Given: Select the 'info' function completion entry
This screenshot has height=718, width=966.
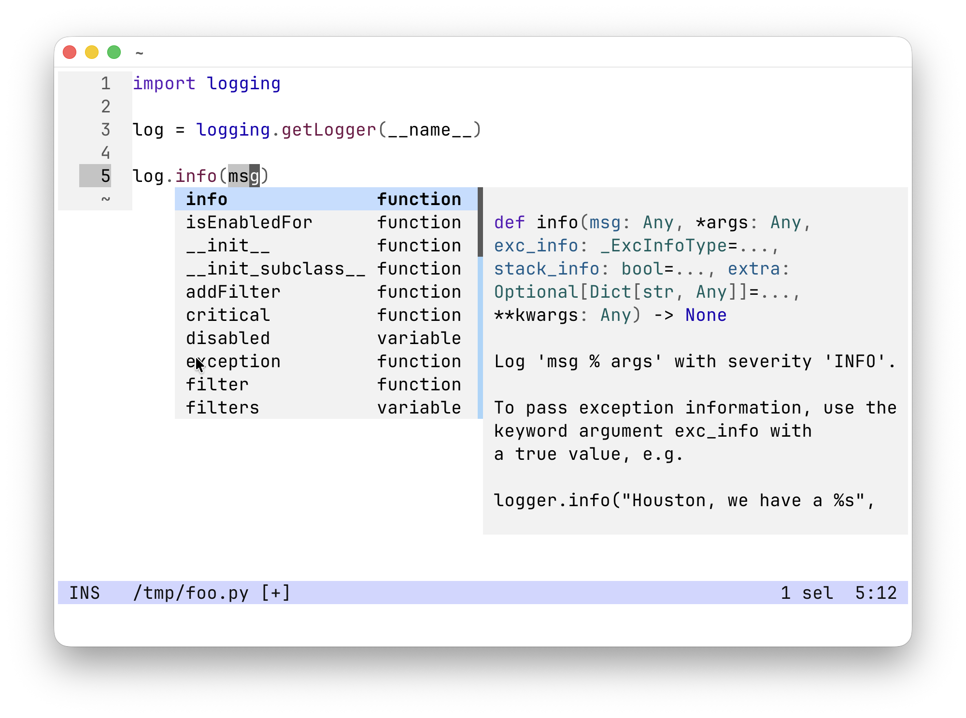Looking at the screenshot, I should pos(207,199).
